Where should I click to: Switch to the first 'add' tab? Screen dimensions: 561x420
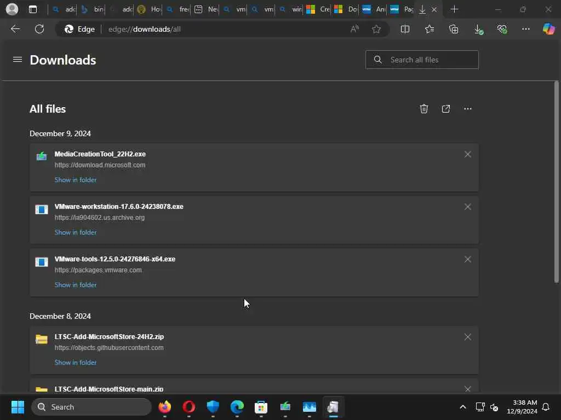(x=62, y=9)
